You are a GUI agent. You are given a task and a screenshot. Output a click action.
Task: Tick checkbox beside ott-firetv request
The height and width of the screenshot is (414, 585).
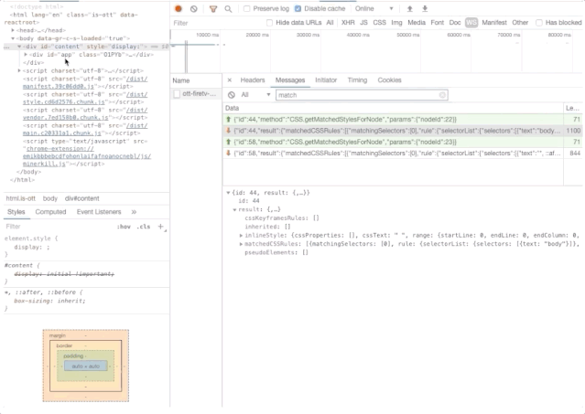pyautogui.click(x=177, y=94)
